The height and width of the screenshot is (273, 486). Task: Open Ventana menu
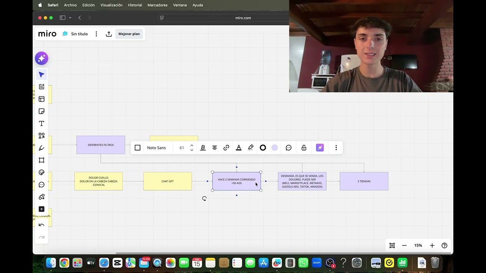click(x=180, y=5)
